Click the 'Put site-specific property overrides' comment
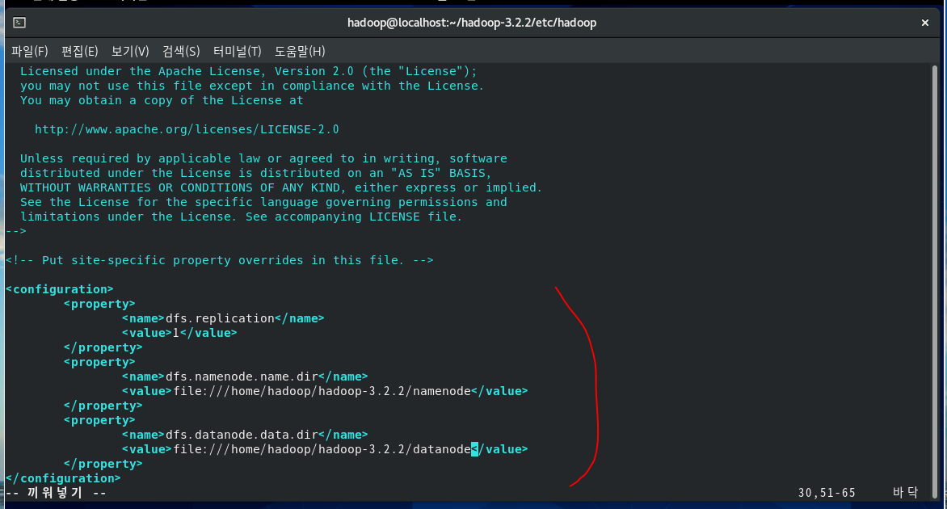The width and height of the screenshot is (947, 509). (x=219, y=260)
